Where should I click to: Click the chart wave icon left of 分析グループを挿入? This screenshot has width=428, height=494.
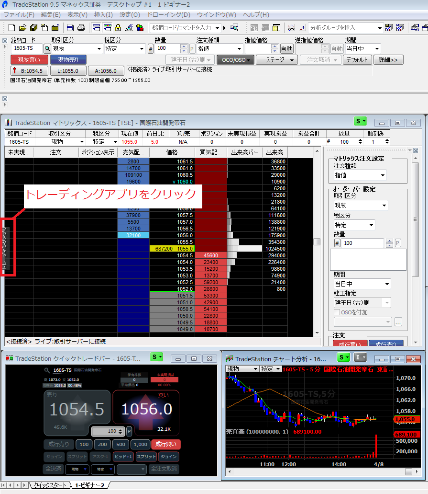point(292,28)
